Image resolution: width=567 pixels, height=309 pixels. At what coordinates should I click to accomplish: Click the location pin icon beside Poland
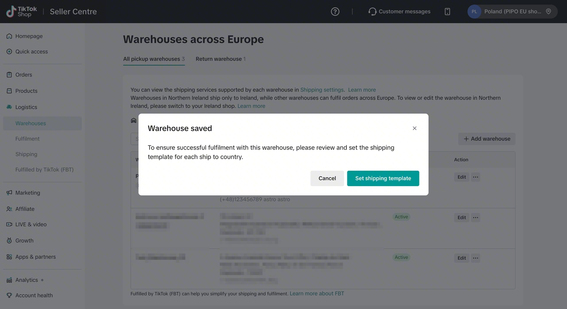pos(548,12)
